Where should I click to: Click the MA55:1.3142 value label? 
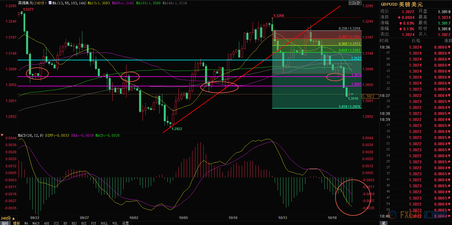[123, 3]
